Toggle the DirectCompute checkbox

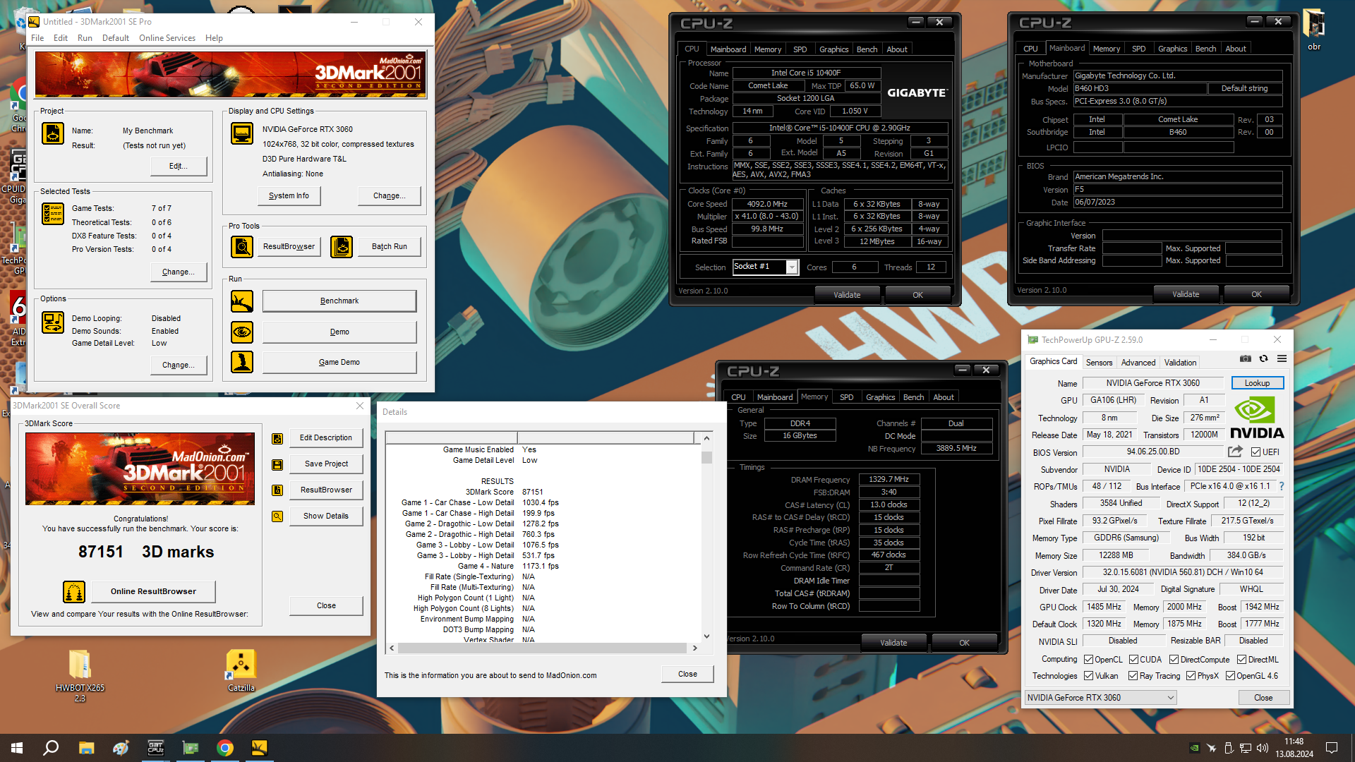pos(1174,660)
